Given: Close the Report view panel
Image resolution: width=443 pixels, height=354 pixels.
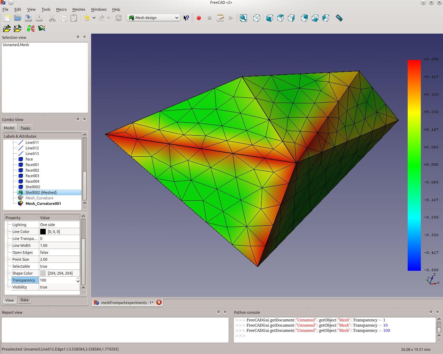Looking at the screenshot, I should coord(225,312).
